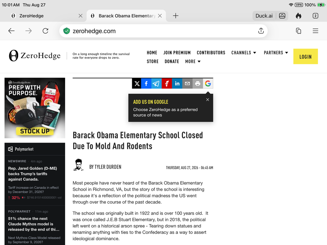Reload the page with the refresh icon
The height and width of the screenshot is (245, 327).
coord(45,31)
